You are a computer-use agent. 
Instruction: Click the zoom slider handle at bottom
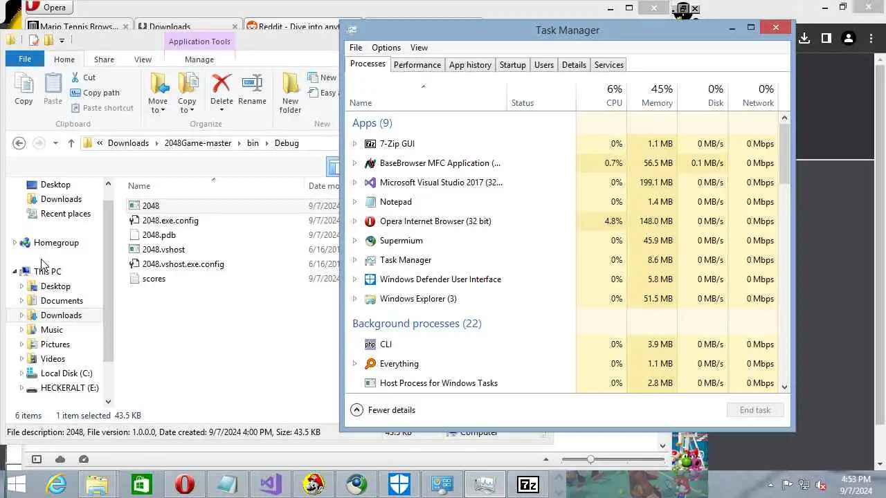click(590, 460)
